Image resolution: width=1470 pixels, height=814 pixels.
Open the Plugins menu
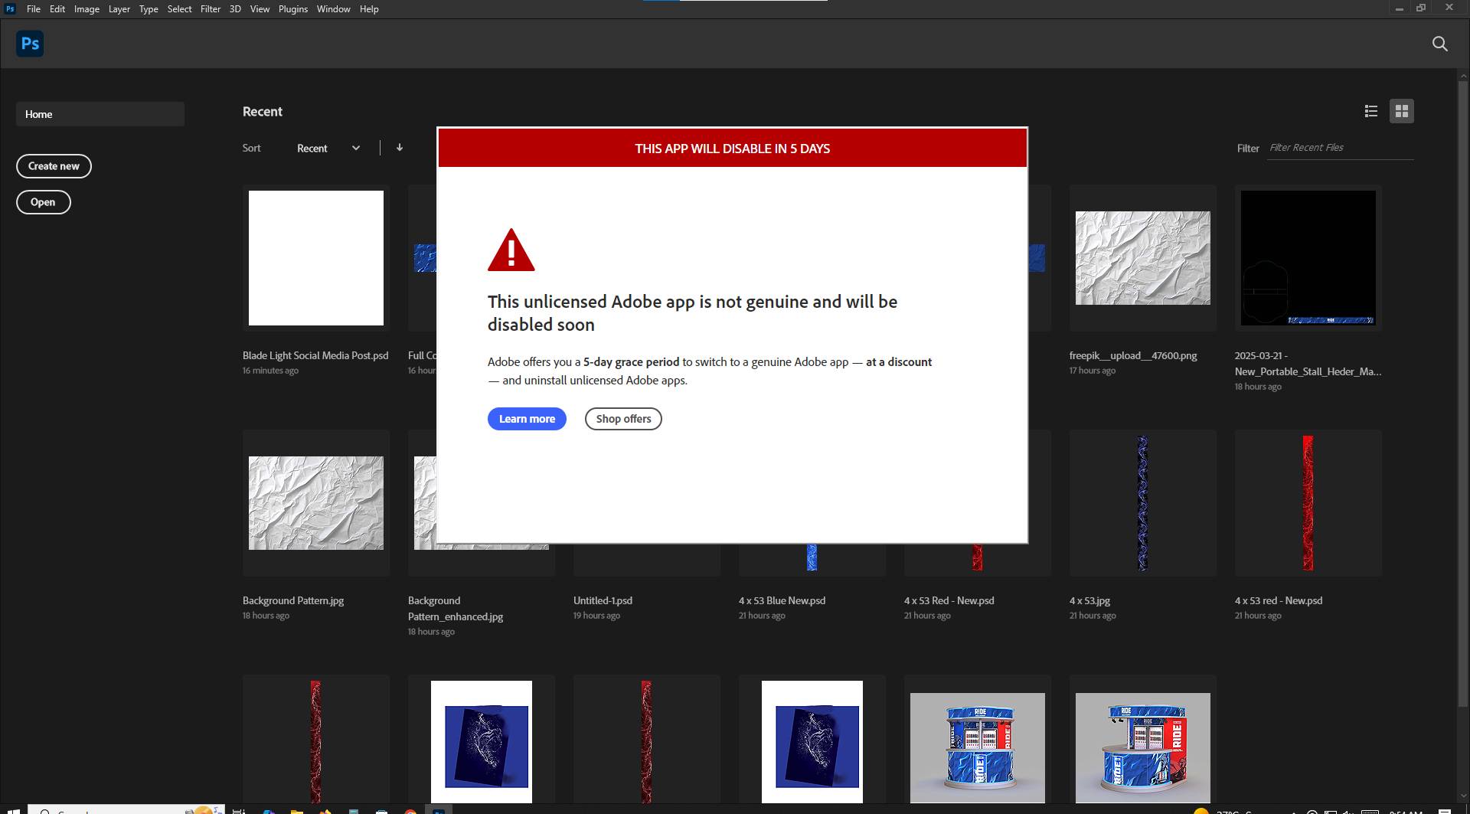[x=293, y=9]
